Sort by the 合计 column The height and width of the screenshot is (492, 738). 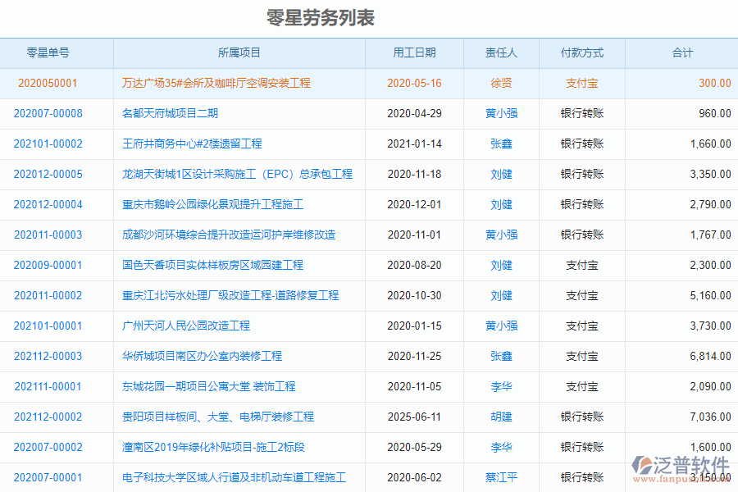tap(681, 52)
